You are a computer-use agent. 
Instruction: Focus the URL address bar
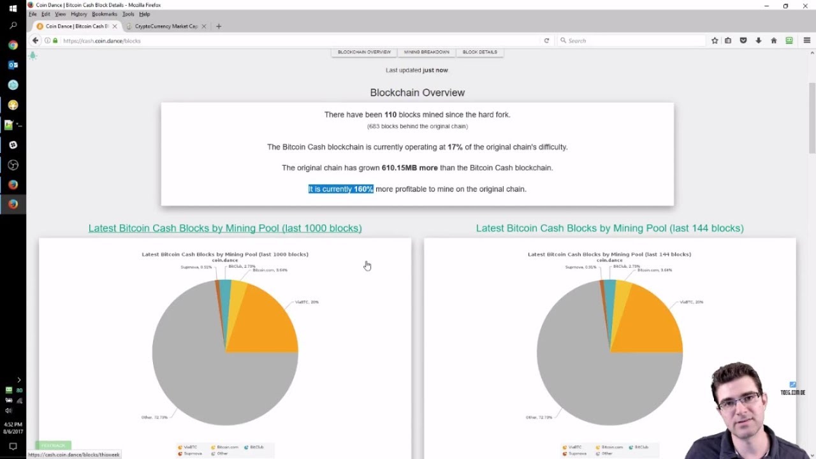[300, 41]
